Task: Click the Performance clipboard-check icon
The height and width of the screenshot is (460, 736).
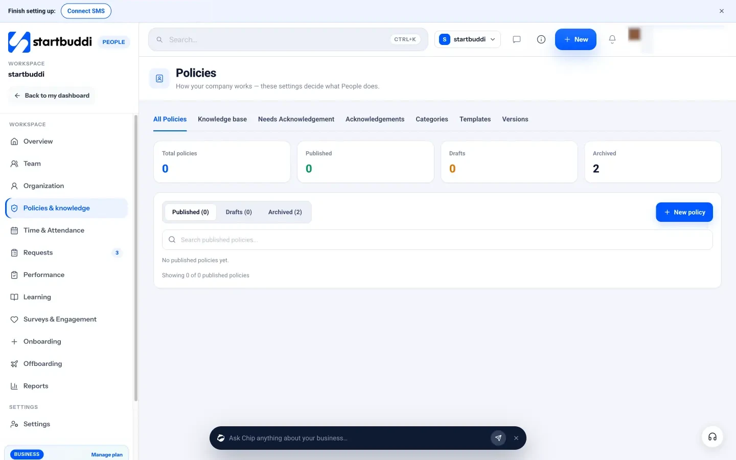Action: [14, 275]
